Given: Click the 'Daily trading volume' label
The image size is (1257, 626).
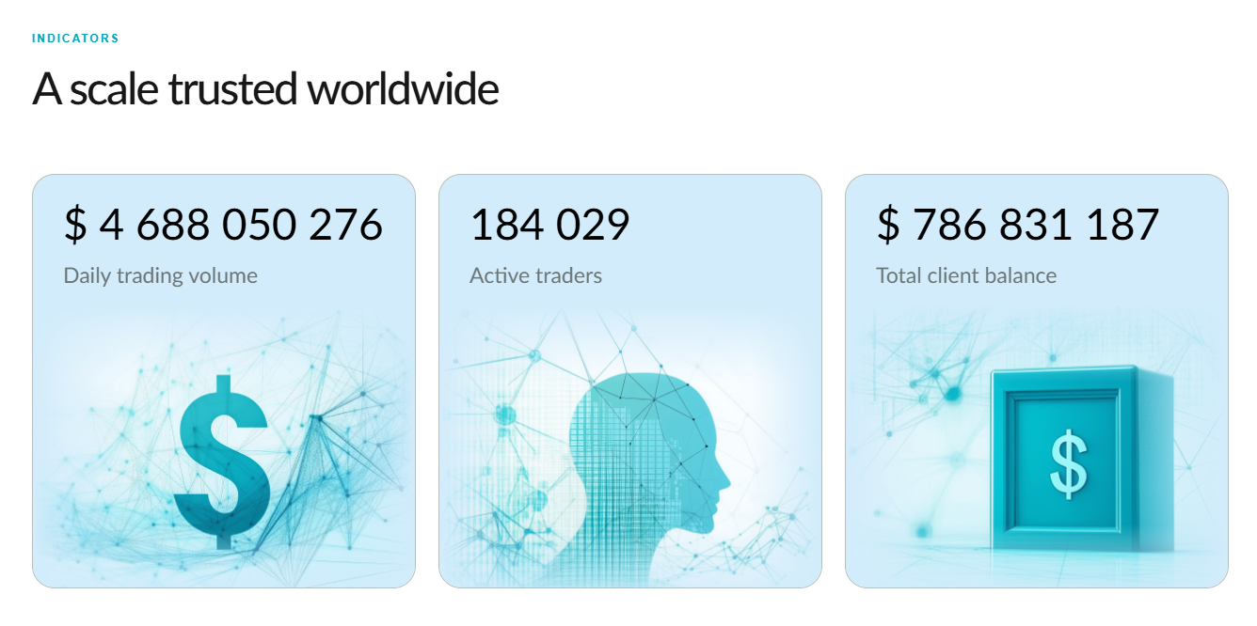Looking at the screenshot, I should tap(160, 275).
